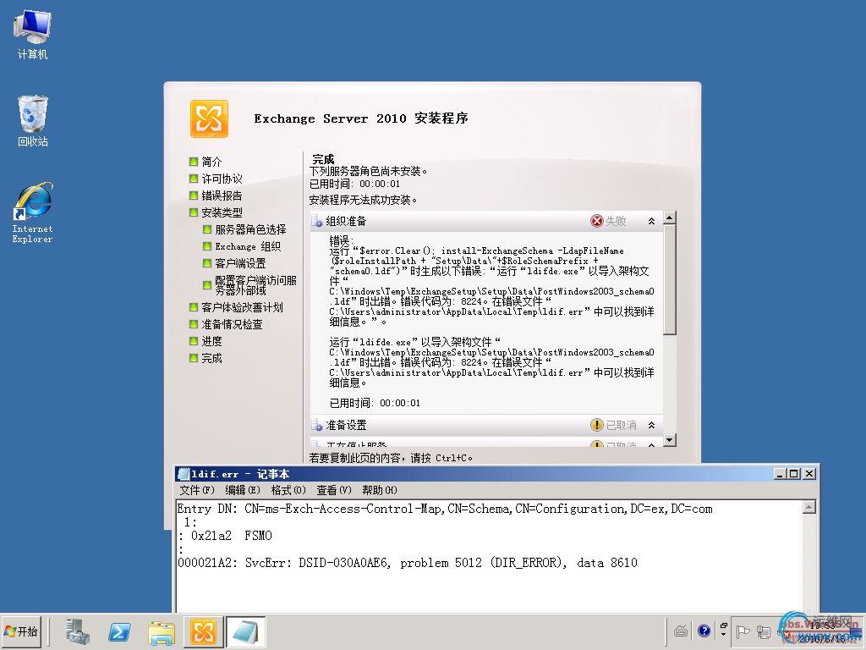Viewport: 866px width, 650px height.
Task: Click the setup results scrollbar up arrow
Action: tap(670, 218)
